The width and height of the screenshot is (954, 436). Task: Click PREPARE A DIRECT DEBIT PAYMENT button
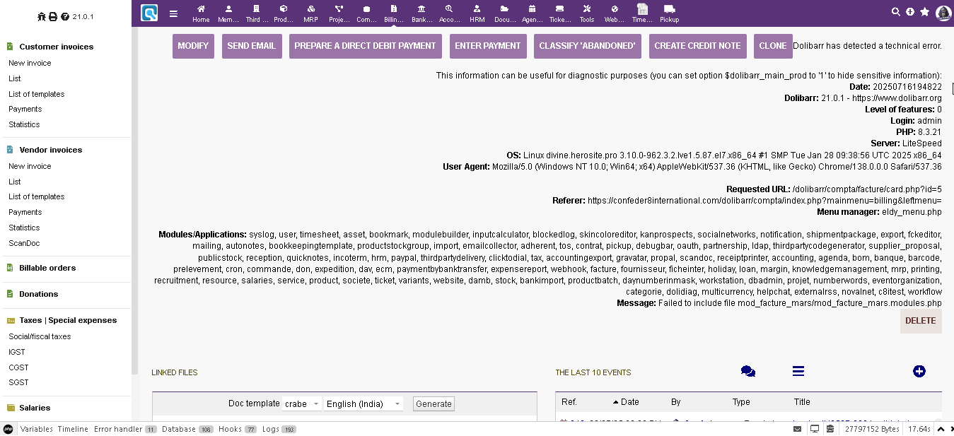(366, 46)
